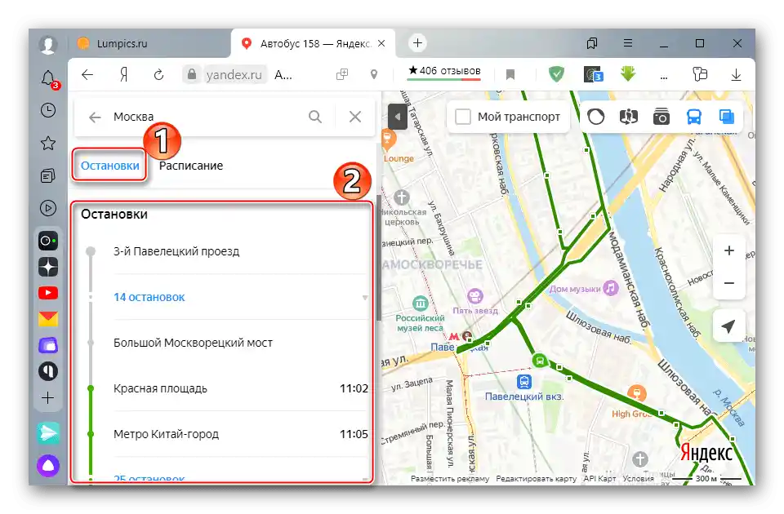Image resolution: width=784 pixels, height=514 pixels.
Task: Open the green arrow download extension
Action: click(x=628, y=74)
